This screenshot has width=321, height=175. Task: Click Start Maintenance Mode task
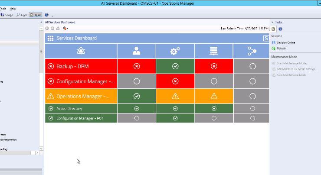click(x=292, y=63)
